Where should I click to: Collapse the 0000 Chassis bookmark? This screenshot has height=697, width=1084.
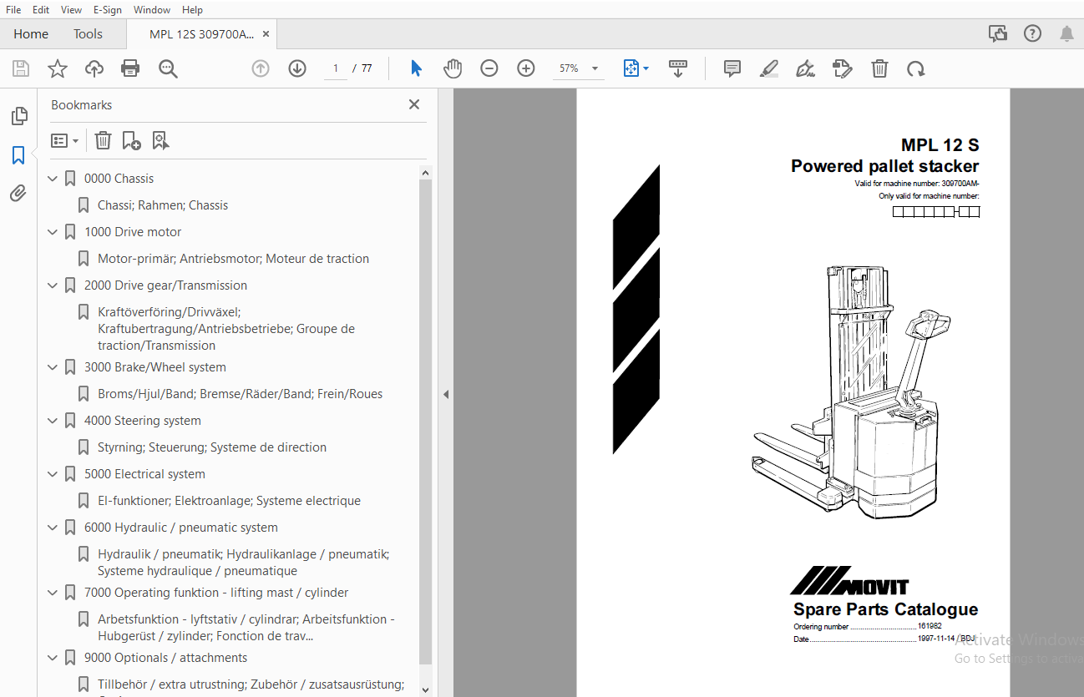coord(53,179)
